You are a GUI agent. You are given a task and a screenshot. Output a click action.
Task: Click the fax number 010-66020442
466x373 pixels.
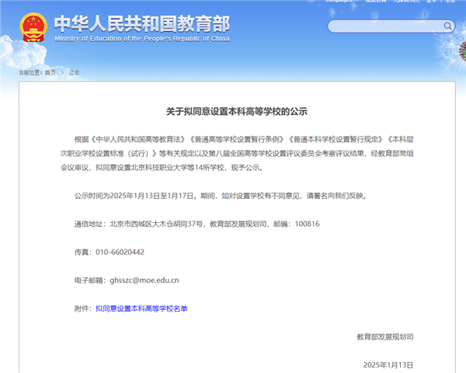[x=119, y=252]
